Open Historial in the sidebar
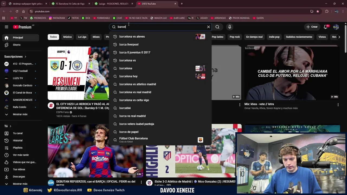Screen dimensions: 347x195 21,141
